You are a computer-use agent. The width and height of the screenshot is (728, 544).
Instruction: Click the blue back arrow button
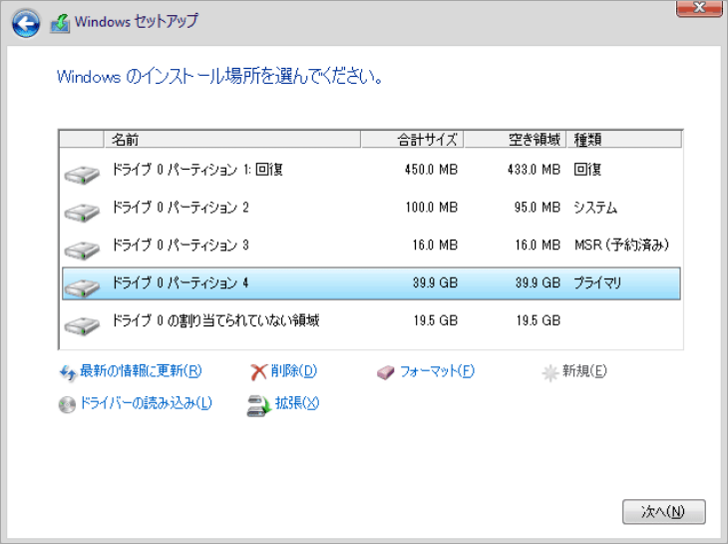tap(26, 24)
